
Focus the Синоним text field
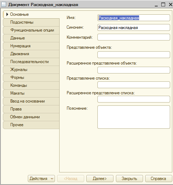[x=134, y=28]
